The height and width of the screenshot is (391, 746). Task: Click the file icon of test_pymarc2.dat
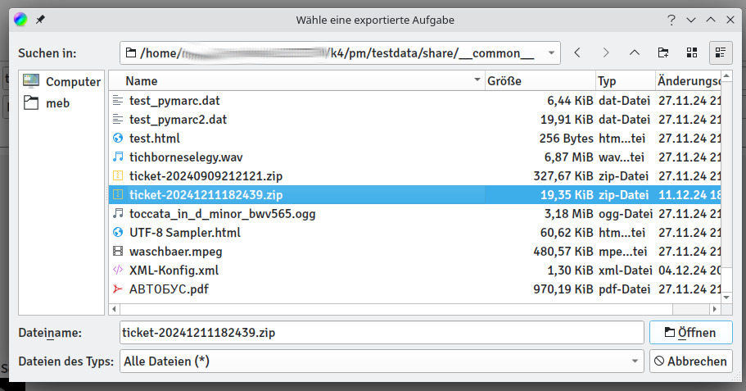click(x=118, y=119)
